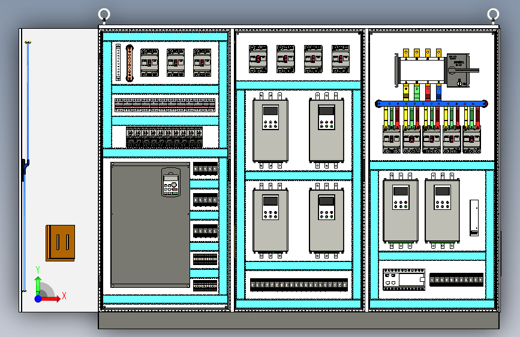Select center breaker under the blue busbar
This screenshot has width=520, height=337.
click(x=431, y=139)
